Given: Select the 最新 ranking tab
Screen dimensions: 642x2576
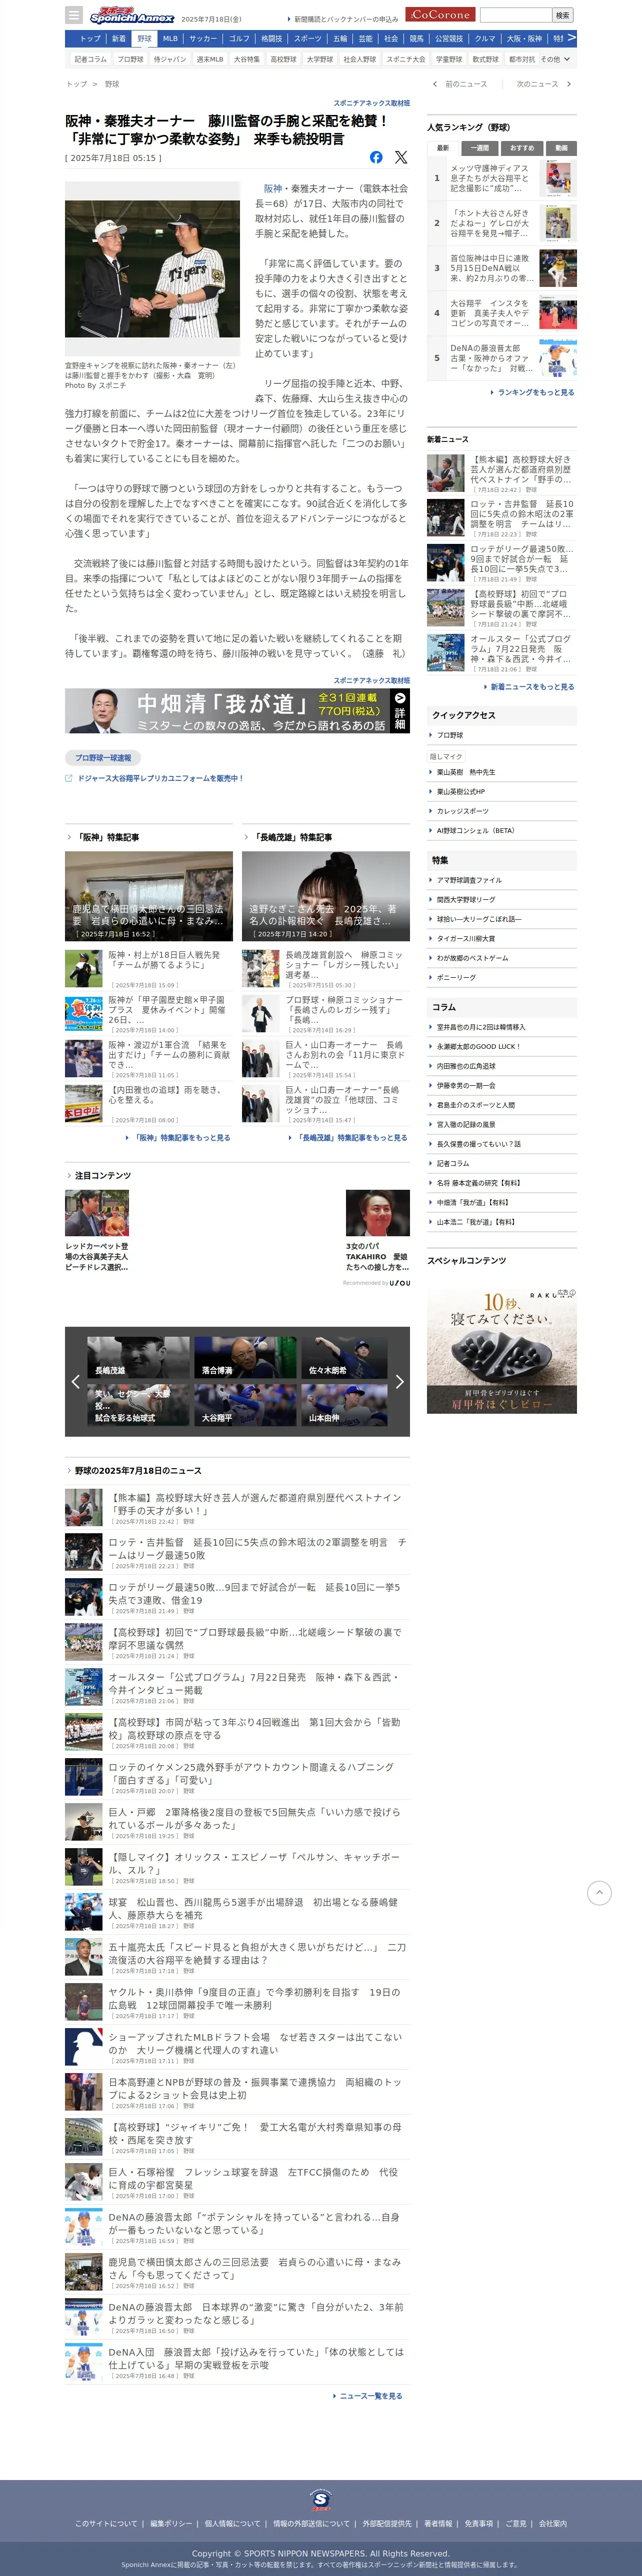Looking at the screenshot, I should (442, 148).
